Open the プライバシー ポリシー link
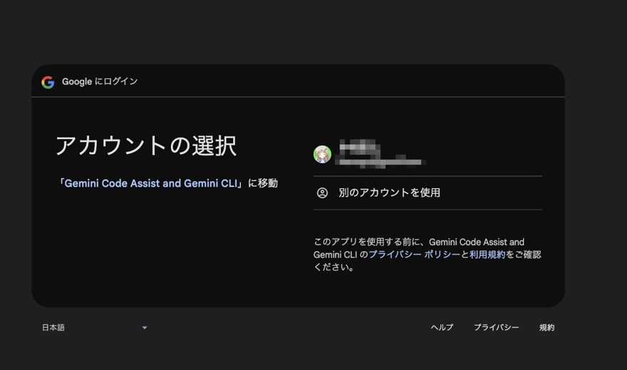 (414, 255)
